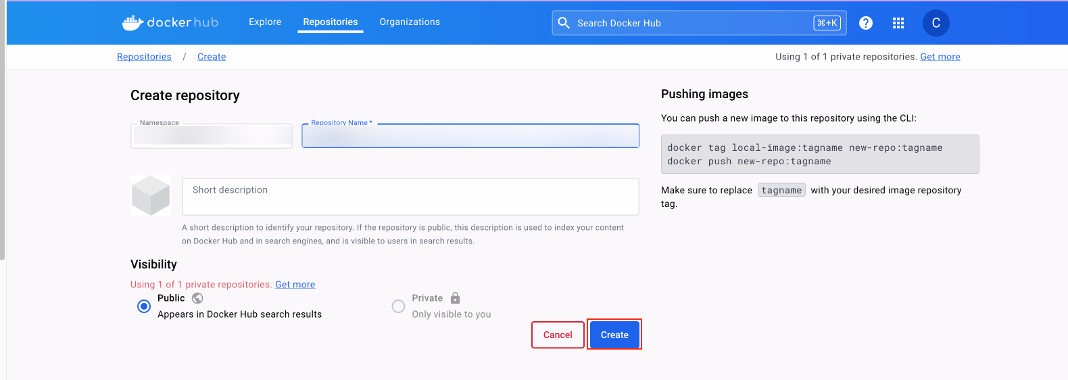Go to the Organizations tab

tap(410, 22)
